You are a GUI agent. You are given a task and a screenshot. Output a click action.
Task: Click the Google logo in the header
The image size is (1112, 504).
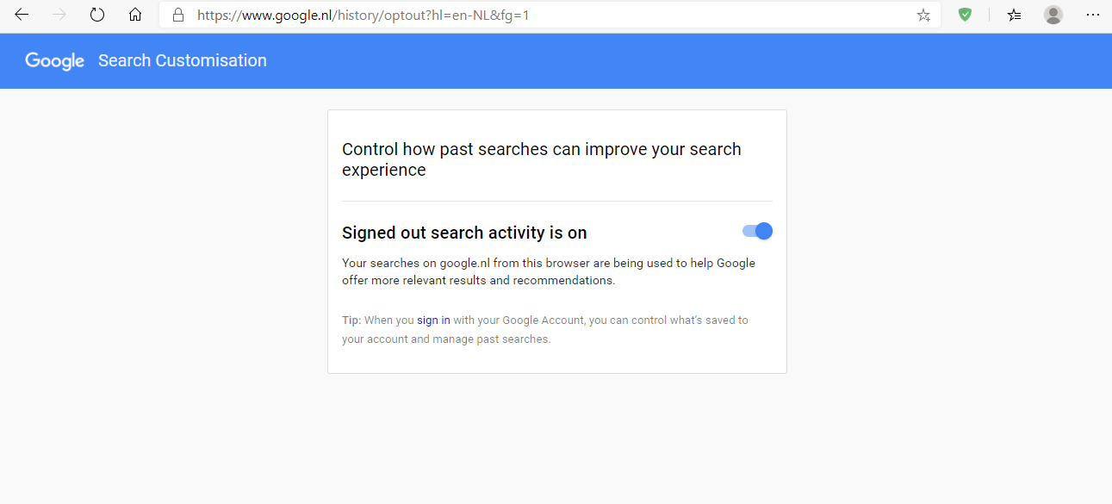click(x=55, y=61)
